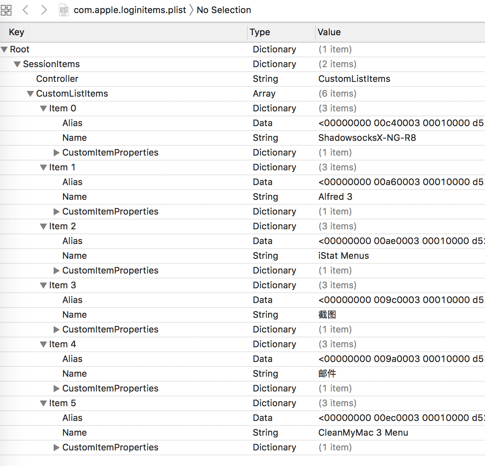Collapse Item 3 disclosure triangle
Screen dimensions: 485x466
43,285
